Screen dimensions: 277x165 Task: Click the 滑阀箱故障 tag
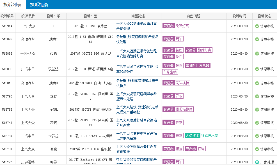[x=184, y=109]
